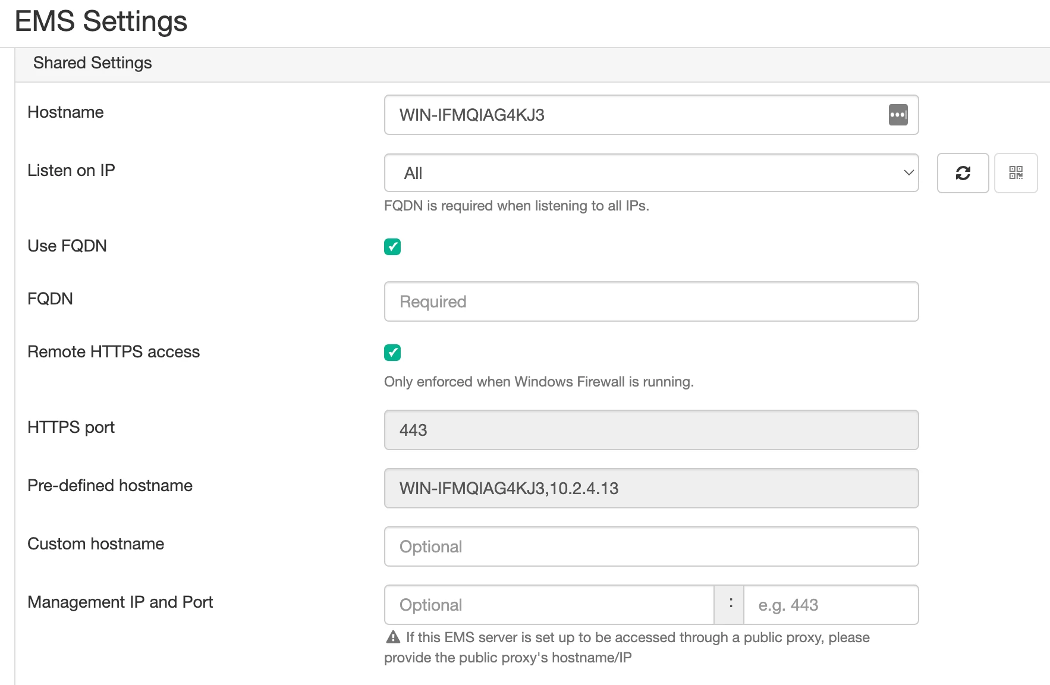Click the Custom hostname label
Image resolution: width=1050 pixels, height=685 pixels.
pos(96,544)
